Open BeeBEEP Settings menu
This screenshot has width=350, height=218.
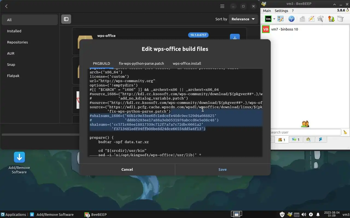[281, 11]
